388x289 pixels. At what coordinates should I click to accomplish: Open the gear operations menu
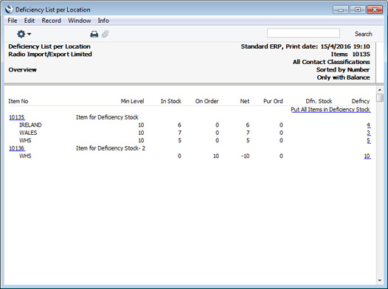[x=24, y=34]
